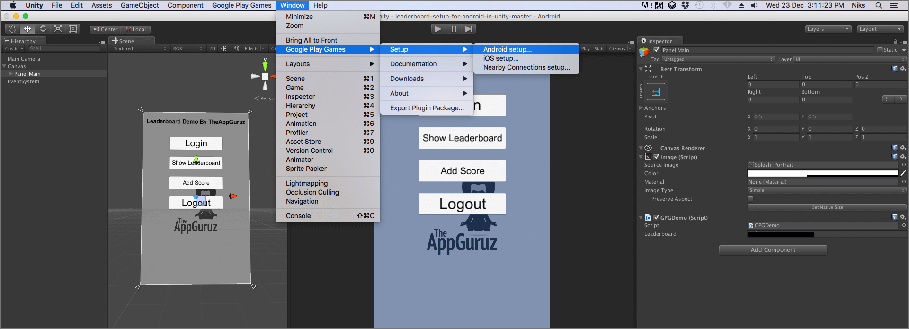The height and width of the screenshot is (329, 909).
Task: Select the Rotate tool
Action: [43, 29]
